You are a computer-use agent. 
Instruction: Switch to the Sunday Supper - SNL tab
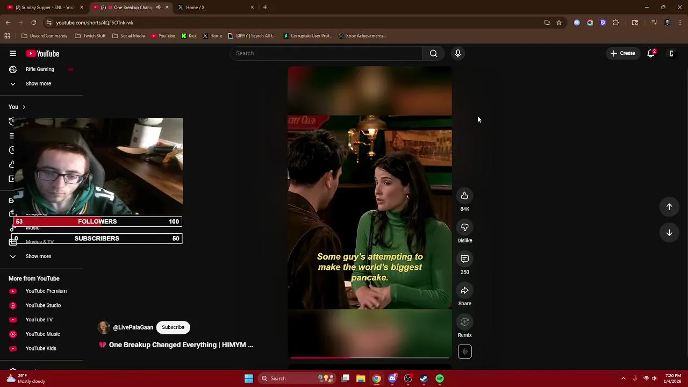pos(45,8)
